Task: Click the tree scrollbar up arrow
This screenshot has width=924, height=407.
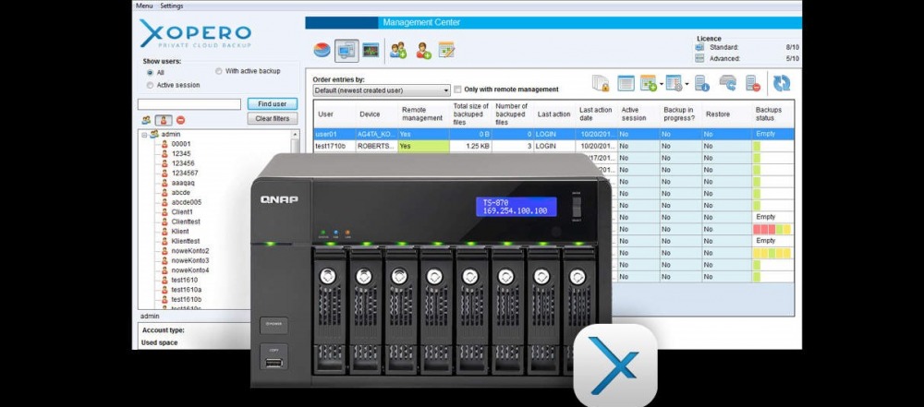Action: (x=296, y=135)
